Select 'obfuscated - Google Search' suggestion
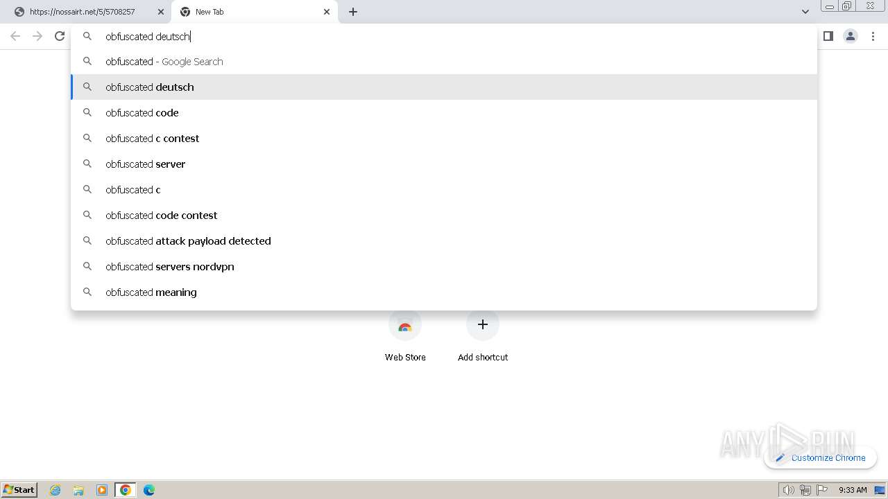888x499 pixels. pyautogui.click(x=444, y=62)
